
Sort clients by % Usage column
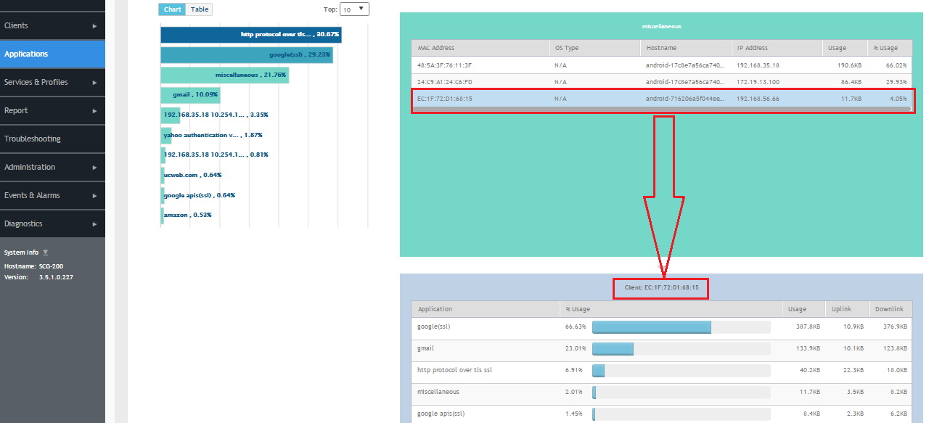[885, 48]
